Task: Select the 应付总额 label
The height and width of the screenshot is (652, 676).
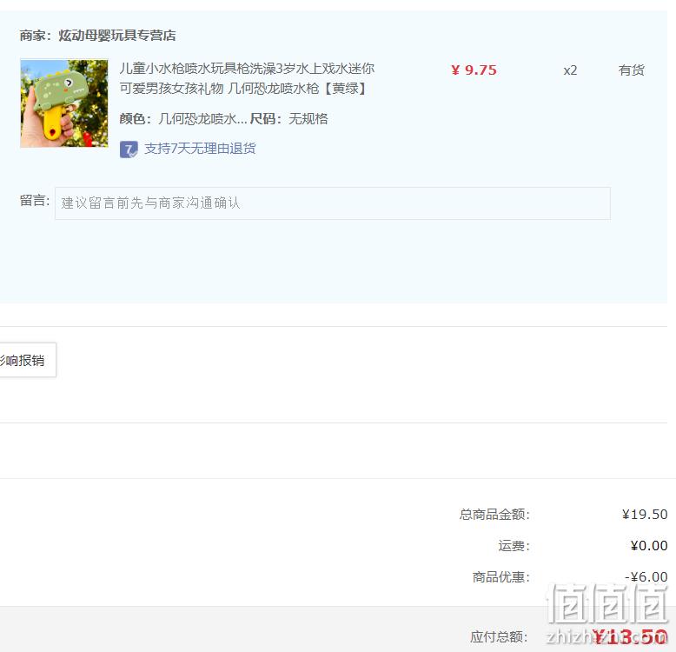Action: 499,636
